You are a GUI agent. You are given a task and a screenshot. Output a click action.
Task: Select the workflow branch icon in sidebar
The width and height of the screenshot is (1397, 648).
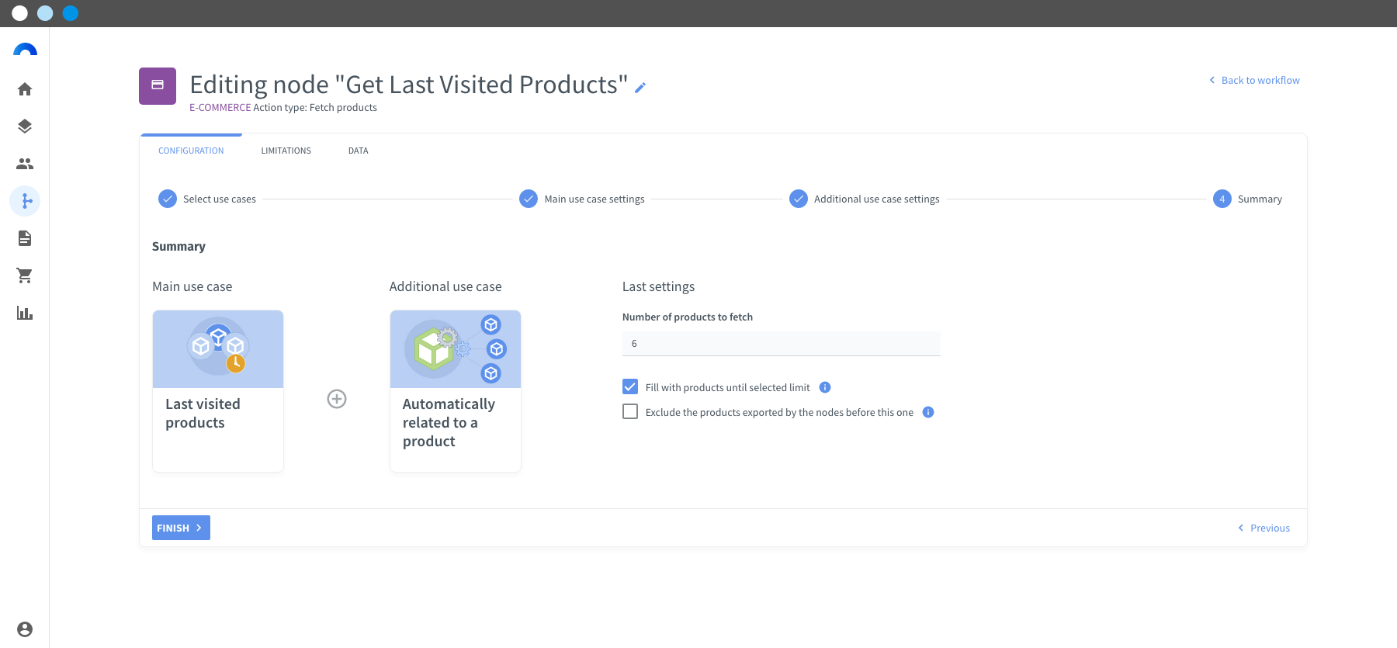pos(25,201)
